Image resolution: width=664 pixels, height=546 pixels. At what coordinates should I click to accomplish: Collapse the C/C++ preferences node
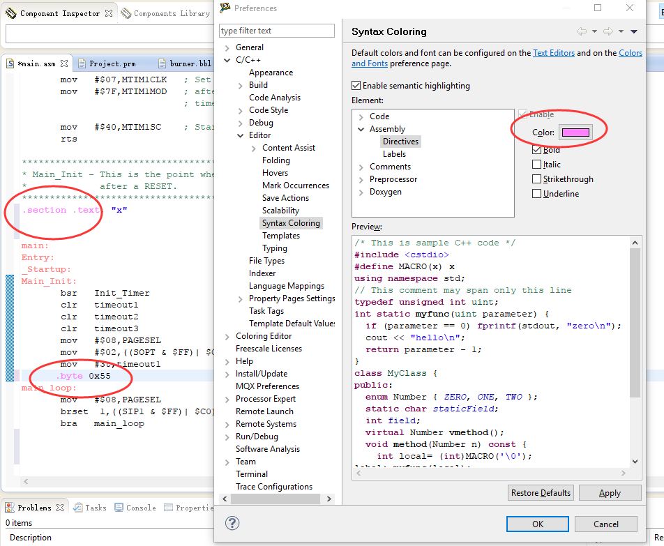click(227, 60)
